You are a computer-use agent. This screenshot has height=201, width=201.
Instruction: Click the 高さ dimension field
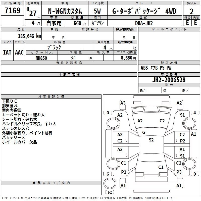point(190,90)
